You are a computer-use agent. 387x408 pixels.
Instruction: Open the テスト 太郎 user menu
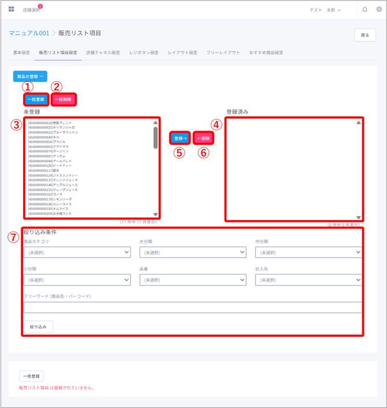pos(325,10)
